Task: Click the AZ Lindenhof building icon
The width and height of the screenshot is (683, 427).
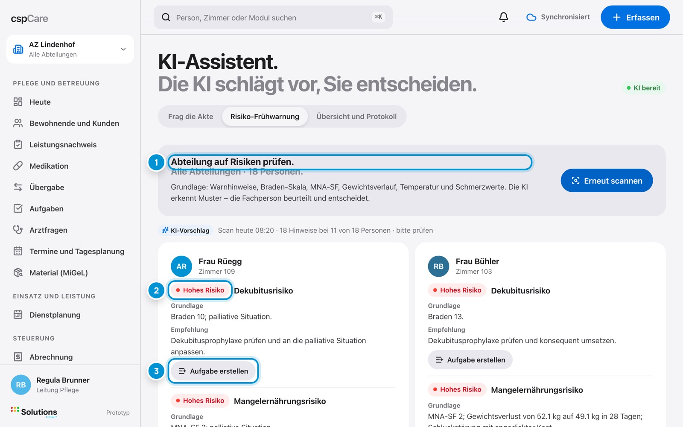Action: [18, 49]
